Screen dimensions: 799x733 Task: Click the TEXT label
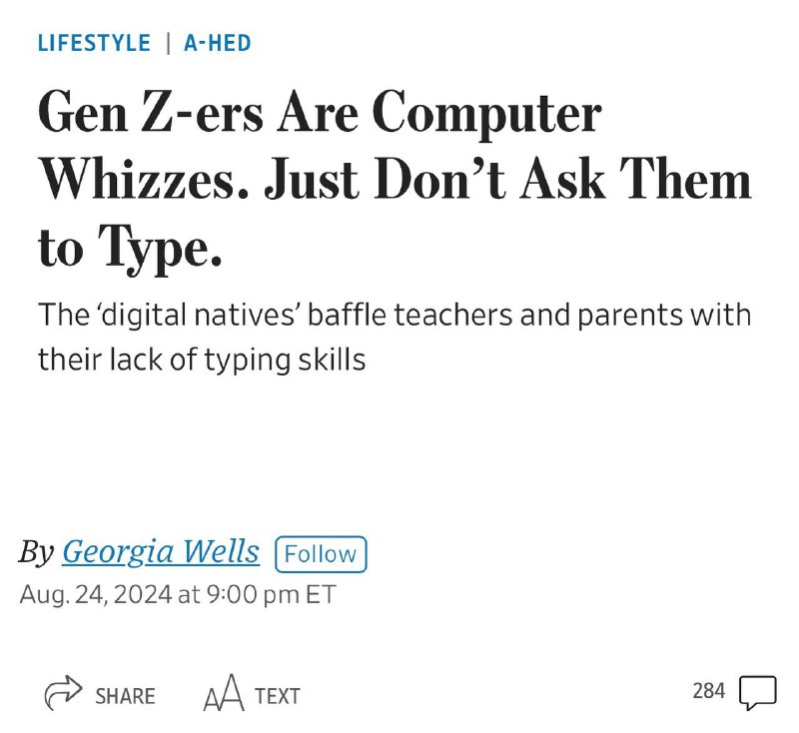(x=278, y=696)
